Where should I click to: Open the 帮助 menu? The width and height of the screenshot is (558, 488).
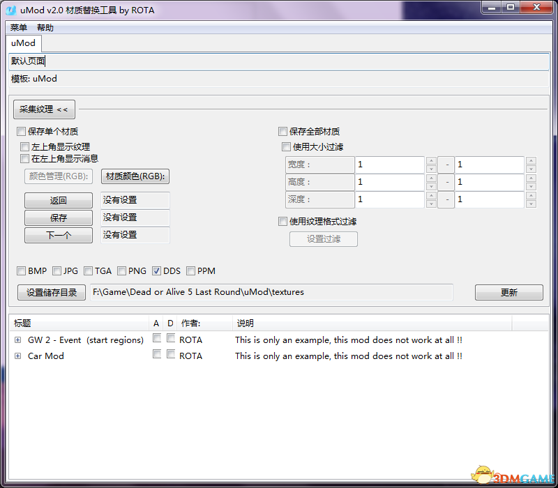click(45, 27)
